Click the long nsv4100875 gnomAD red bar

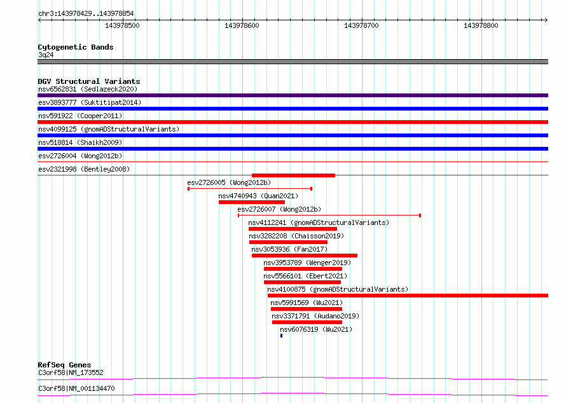408,296
